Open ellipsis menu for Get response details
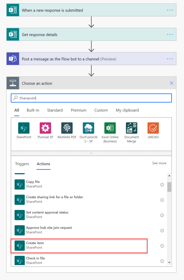The width and height of the screenshot is (184, 280). tap(170, 34)
